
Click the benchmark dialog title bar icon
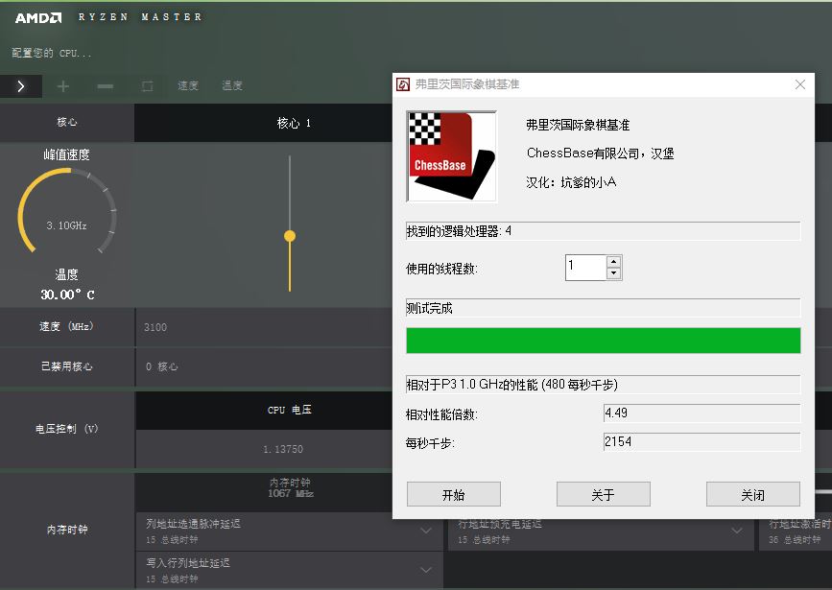404,83
